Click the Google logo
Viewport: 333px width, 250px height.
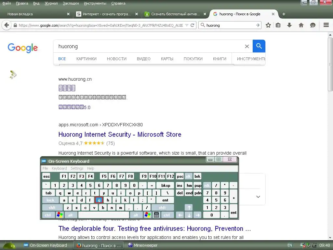coord(23,48)
